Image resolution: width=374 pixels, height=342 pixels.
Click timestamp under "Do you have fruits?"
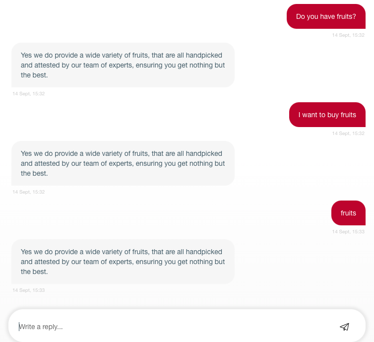click(x=348, y=35)
